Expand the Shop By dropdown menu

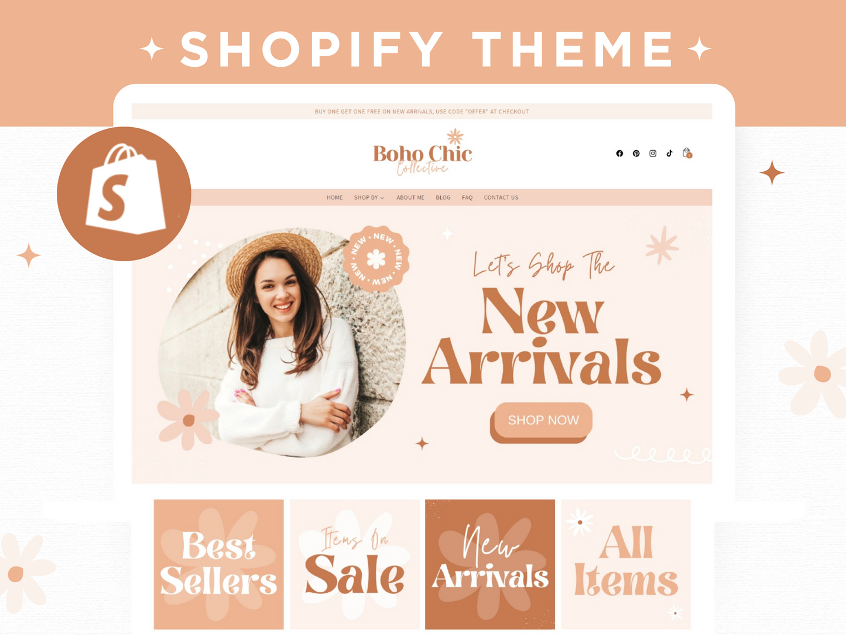pos(369,197)
